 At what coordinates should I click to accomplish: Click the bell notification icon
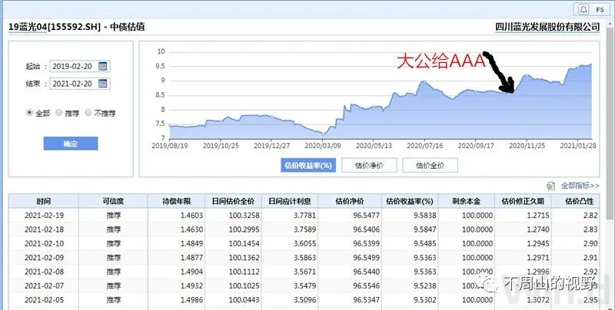pyautogui.click(x=583, y=9)
